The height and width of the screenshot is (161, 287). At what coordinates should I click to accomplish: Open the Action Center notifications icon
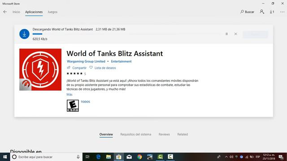pyautogui.click(x=281, y=157)
